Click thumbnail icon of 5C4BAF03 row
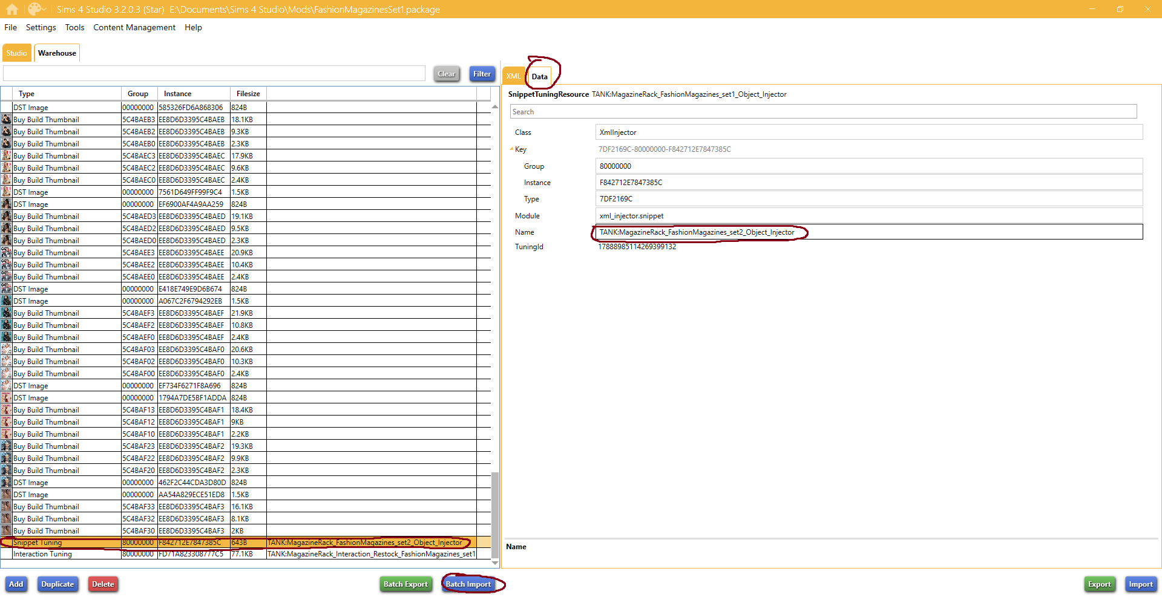1162x600 pixels. tap(6, 350)
